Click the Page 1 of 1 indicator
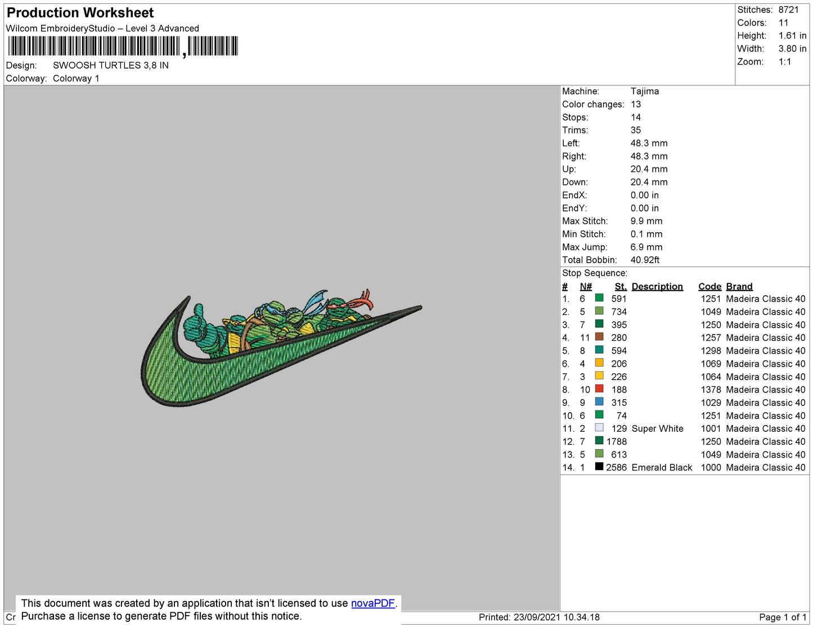The height and width of the screenshot is (628, 813). pos(782,617)
